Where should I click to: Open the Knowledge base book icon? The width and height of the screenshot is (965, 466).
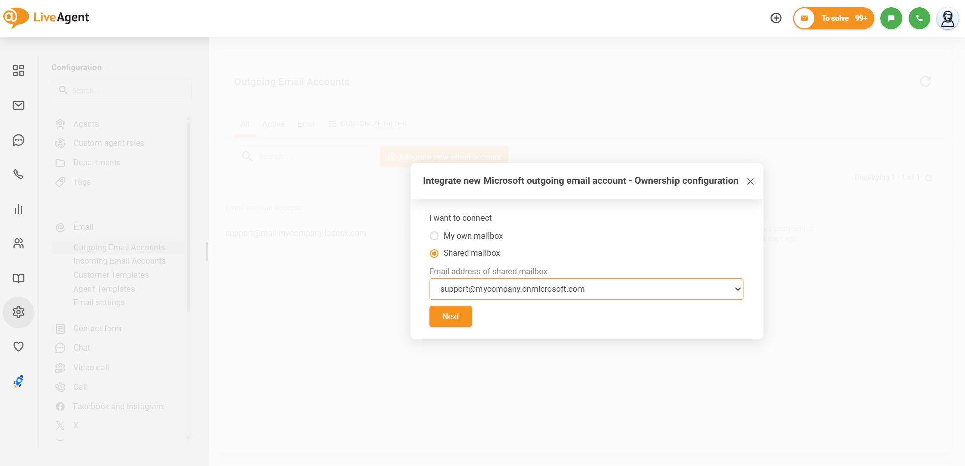coord(18,278)
